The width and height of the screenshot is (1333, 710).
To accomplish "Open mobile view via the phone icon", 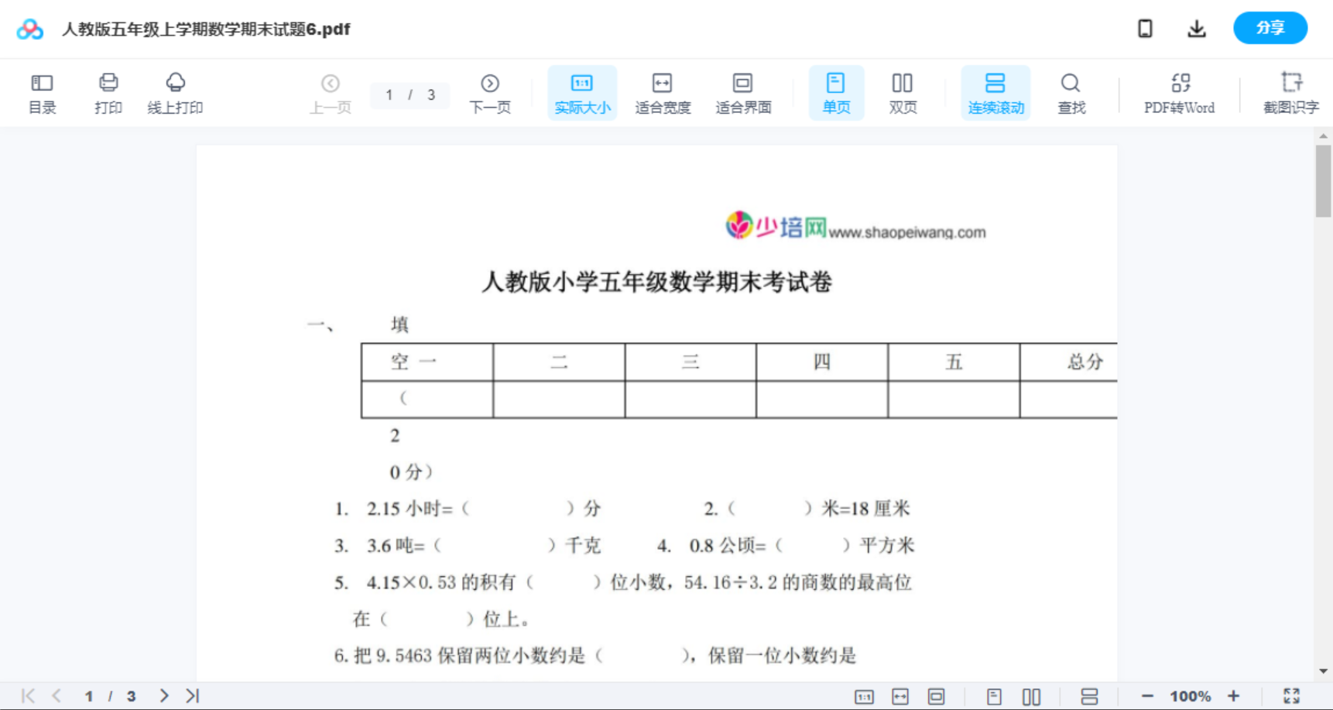I will tap(1145, 28).
